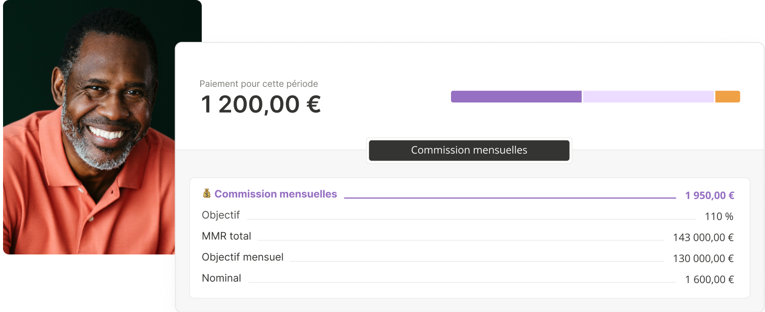
Task: Click the money bag commission icon
Action: (206, 193)
